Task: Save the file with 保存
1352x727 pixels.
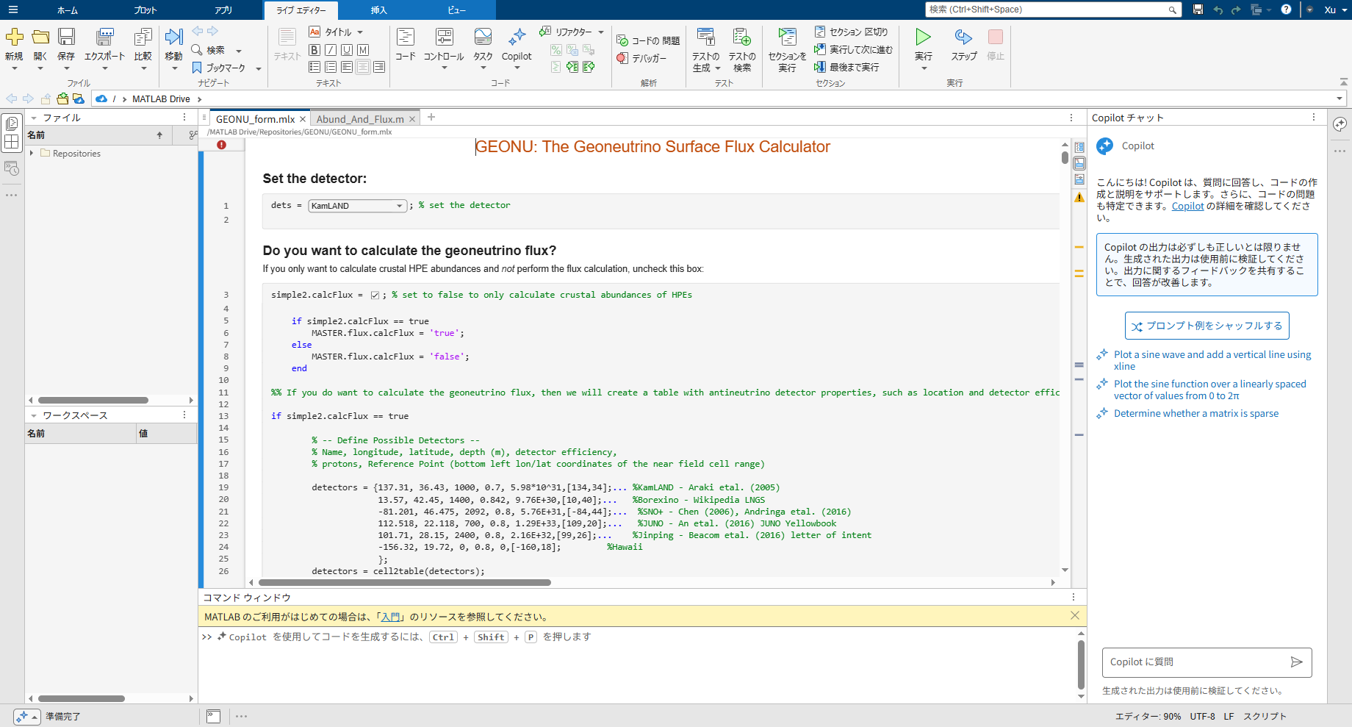Action: point(67,44)
